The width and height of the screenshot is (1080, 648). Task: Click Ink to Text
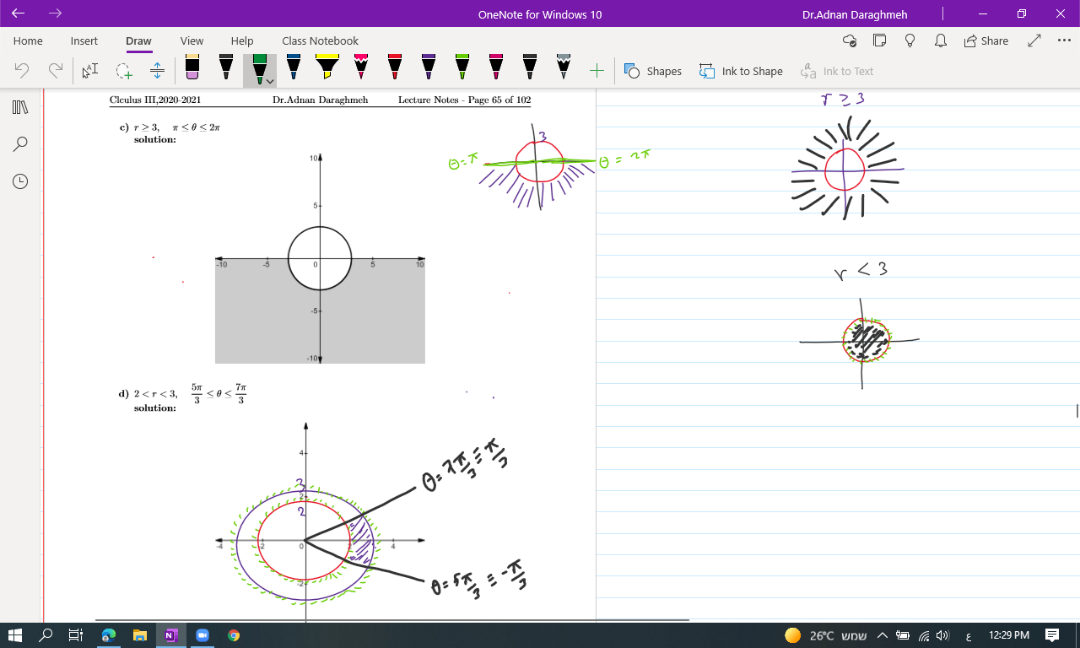(837, 71)
